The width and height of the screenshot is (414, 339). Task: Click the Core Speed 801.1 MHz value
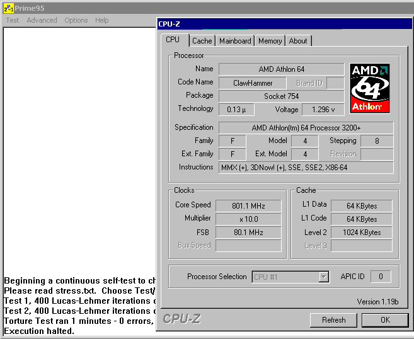coord(248,206)
